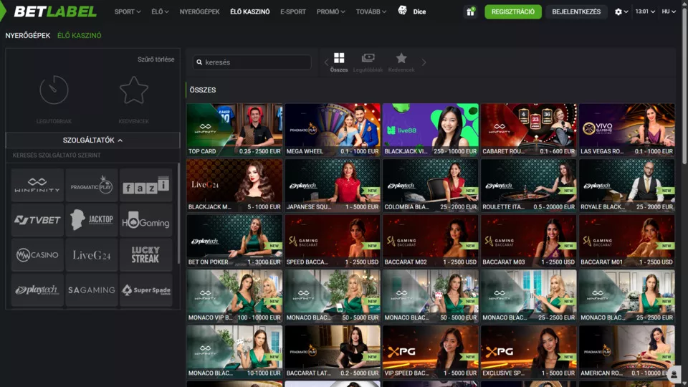Click the Szűrő törlése link
This screenshot has width=688, height=387.
pos(156,59)
